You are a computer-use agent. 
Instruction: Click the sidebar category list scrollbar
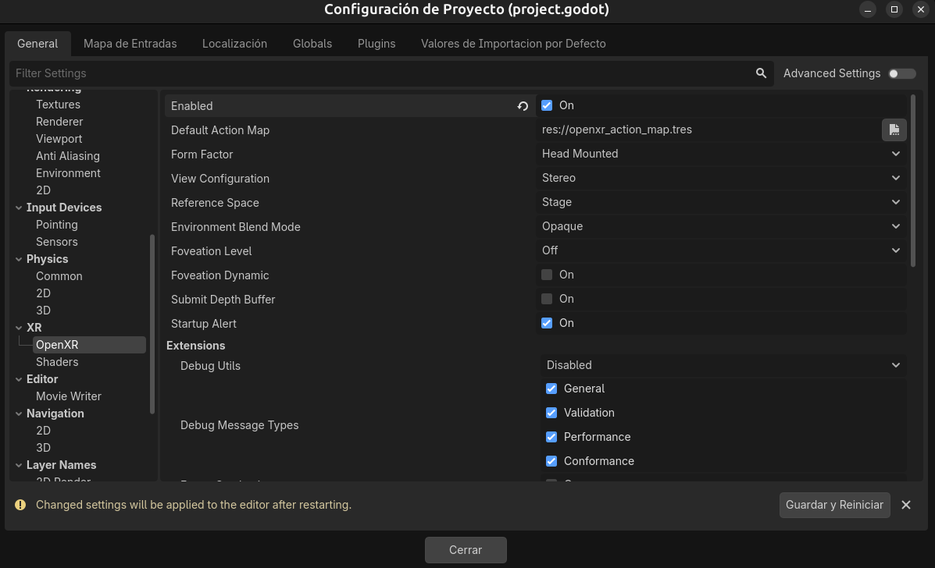pos(152,324)
